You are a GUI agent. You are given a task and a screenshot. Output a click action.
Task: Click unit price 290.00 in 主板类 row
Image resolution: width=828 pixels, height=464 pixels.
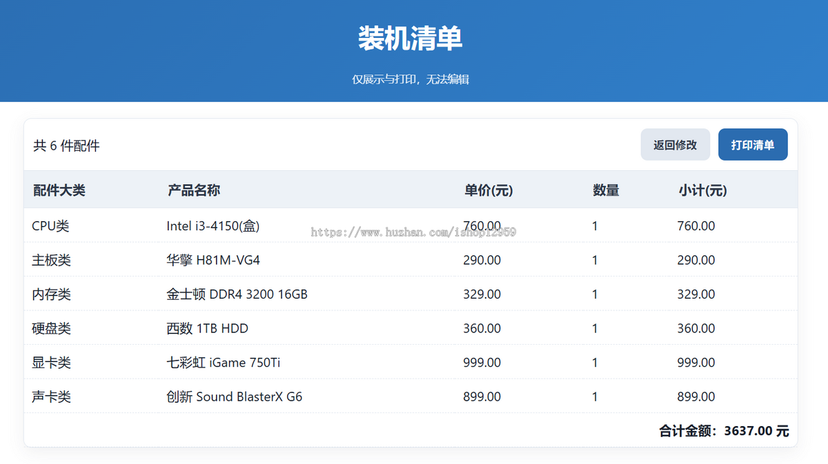pyautogui.click(x=482, y=260)
